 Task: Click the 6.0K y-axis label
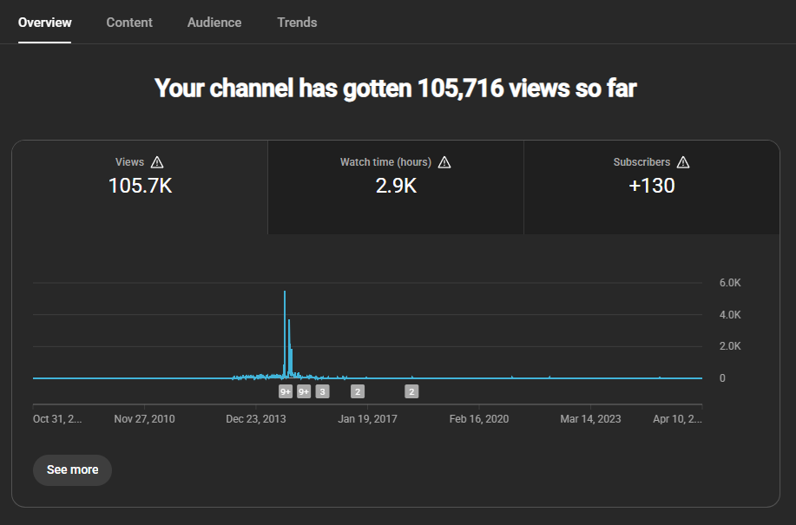coord(730,283)
